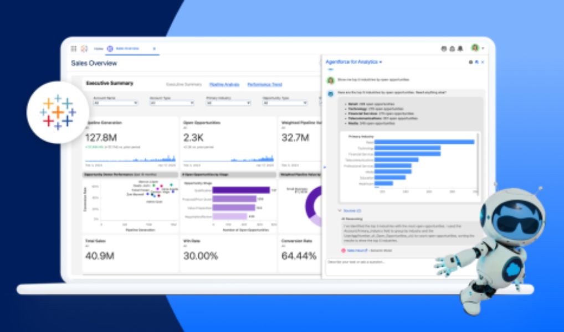Image resolution: width=564 pixels, height=332 pixels.
Task: Select the Negotiation/Review stage bar
Action: (229, 216)
